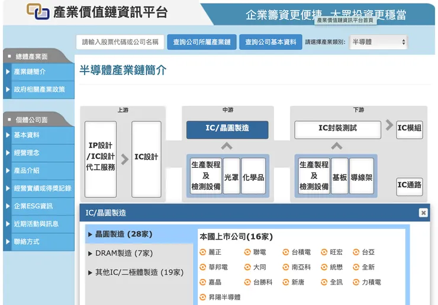The width and height of the screenshot is (438, 305).
Task: Open 政府相關產業政策 in sidebar
Action: coord(43,90)
